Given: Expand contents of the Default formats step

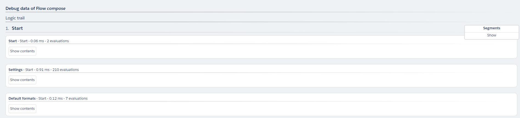Looking at the screenshot, I should coord(22,109).
